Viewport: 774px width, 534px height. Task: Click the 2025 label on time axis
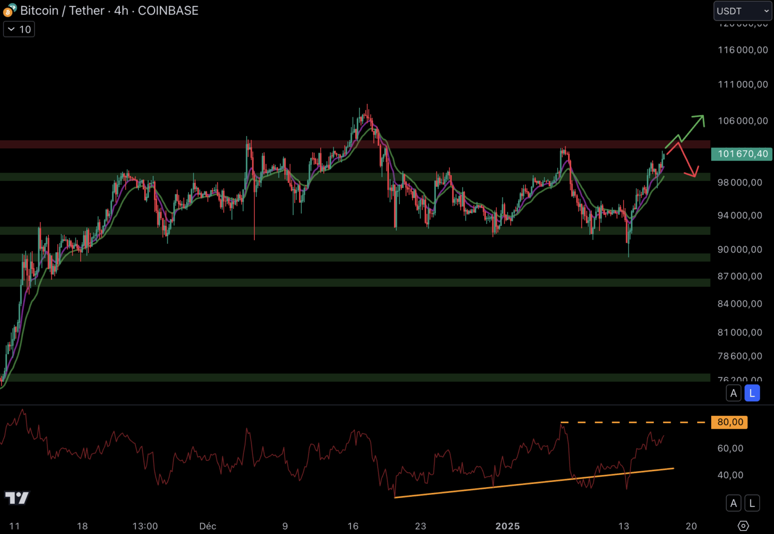click(507, 526)
